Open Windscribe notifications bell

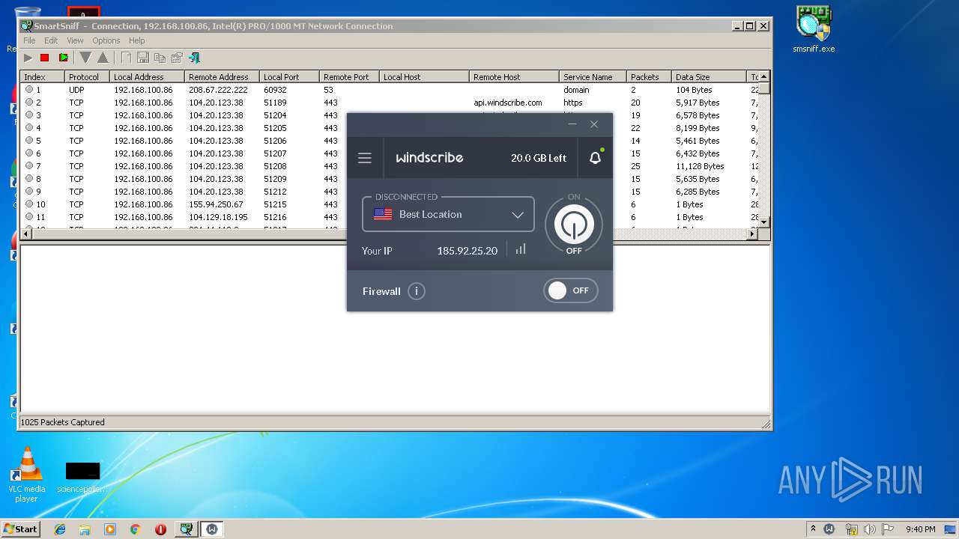(596, 158)
